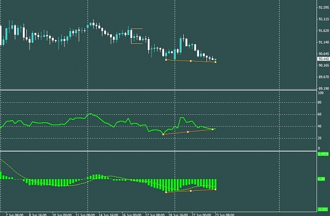
Task: Click the 7 Jun 08:00 time label
Action: (15, 214)
